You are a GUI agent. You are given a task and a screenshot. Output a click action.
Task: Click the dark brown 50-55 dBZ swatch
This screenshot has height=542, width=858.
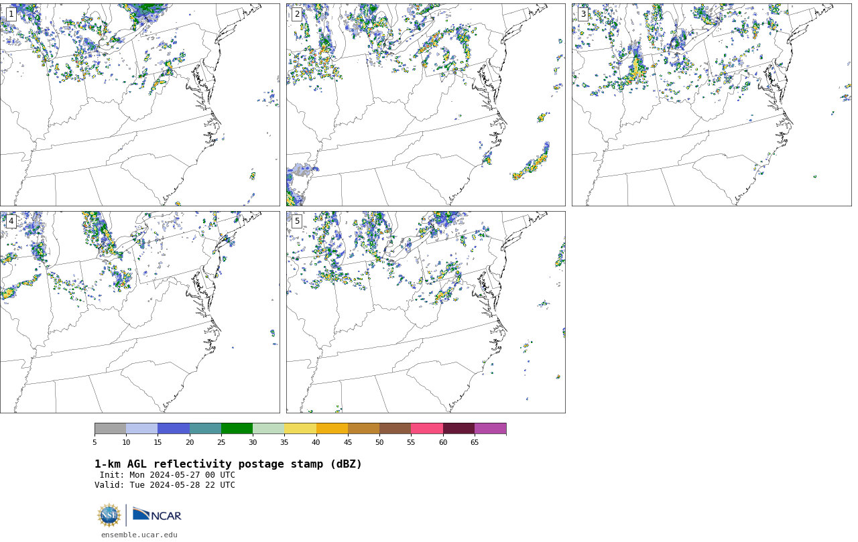pyautogui.click(x=395, y=429)
